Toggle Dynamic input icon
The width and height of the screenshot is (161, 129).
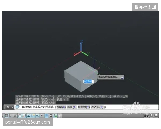38,116
